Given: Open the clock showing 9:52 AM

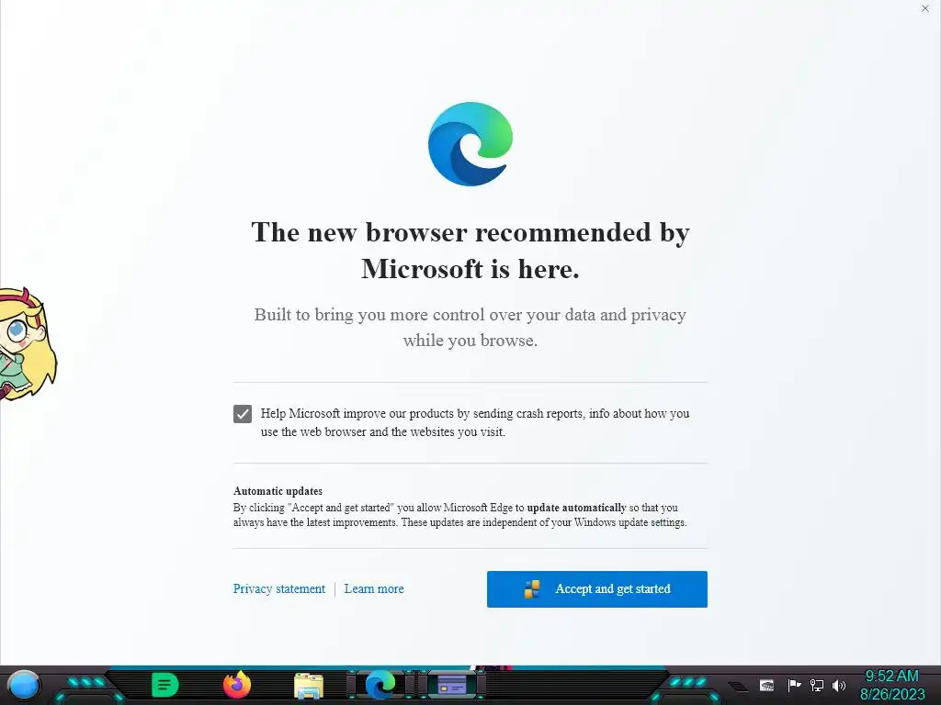Looking at the screenshot, I should coord(891,685).
